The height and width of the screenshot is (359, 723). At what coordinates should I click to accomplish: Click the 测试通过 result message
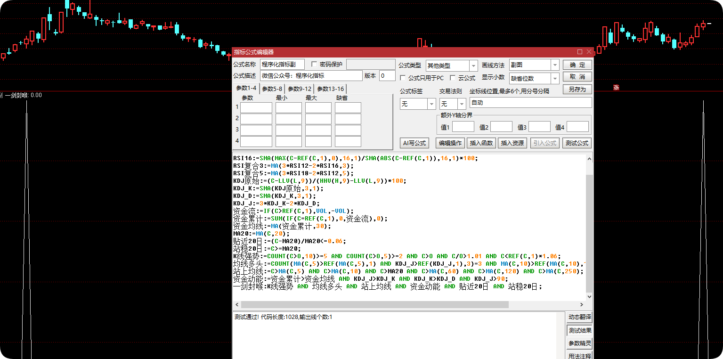[284, 317]
